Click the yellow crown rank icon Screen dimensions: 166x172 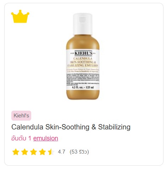pos(20,16)
